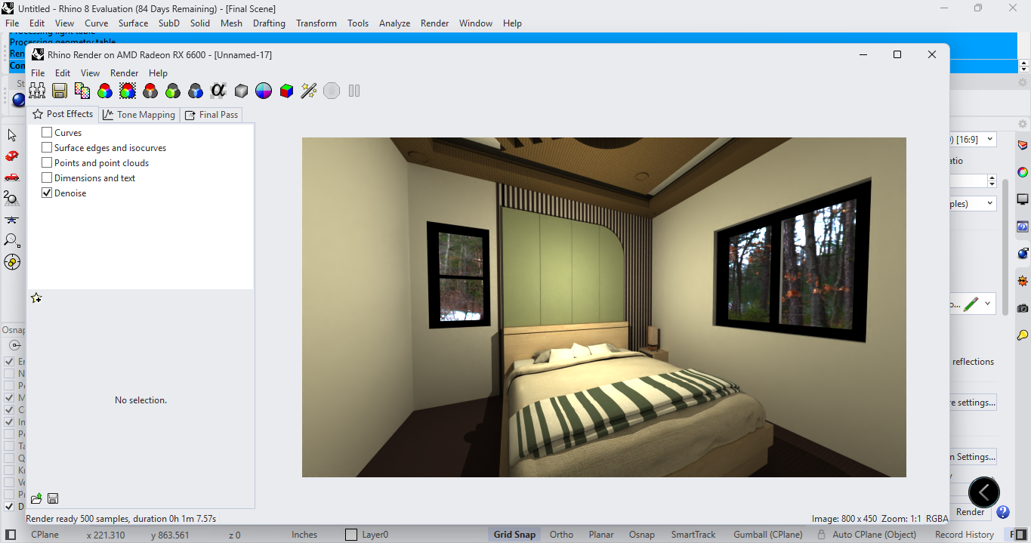Click the blue help question mark icon
The image size is (1031, 543).
(x=1003, y=512)
